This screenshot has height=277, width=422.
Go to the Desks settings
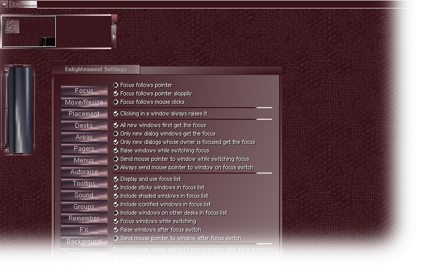tap(84, 126)
